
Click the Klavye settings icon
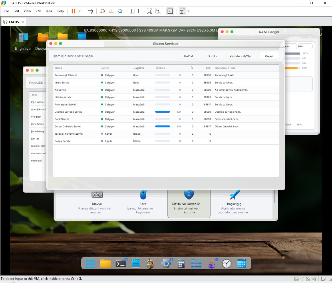click(97, 195)
